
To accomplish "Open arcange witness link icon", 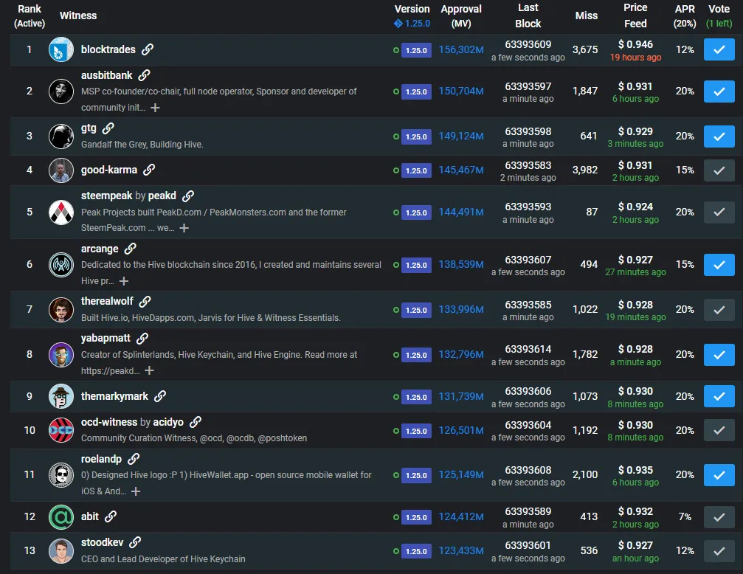I will (x=131, y=249).
